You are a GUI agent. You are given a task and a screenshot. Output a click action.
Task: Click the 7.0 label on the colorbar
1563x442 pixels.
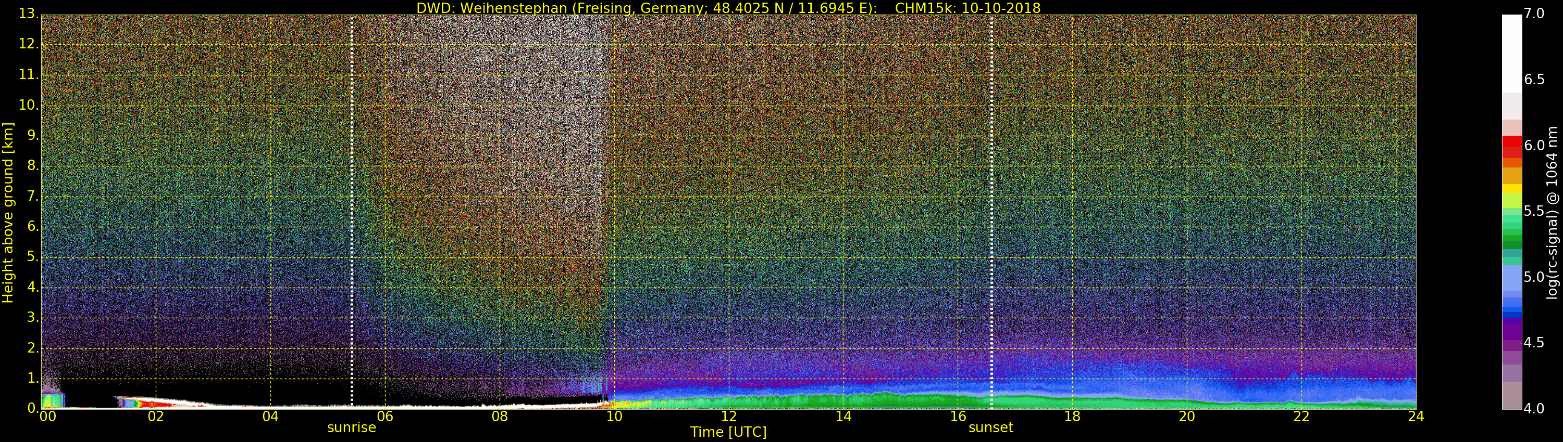click(x=1534, y=14)
